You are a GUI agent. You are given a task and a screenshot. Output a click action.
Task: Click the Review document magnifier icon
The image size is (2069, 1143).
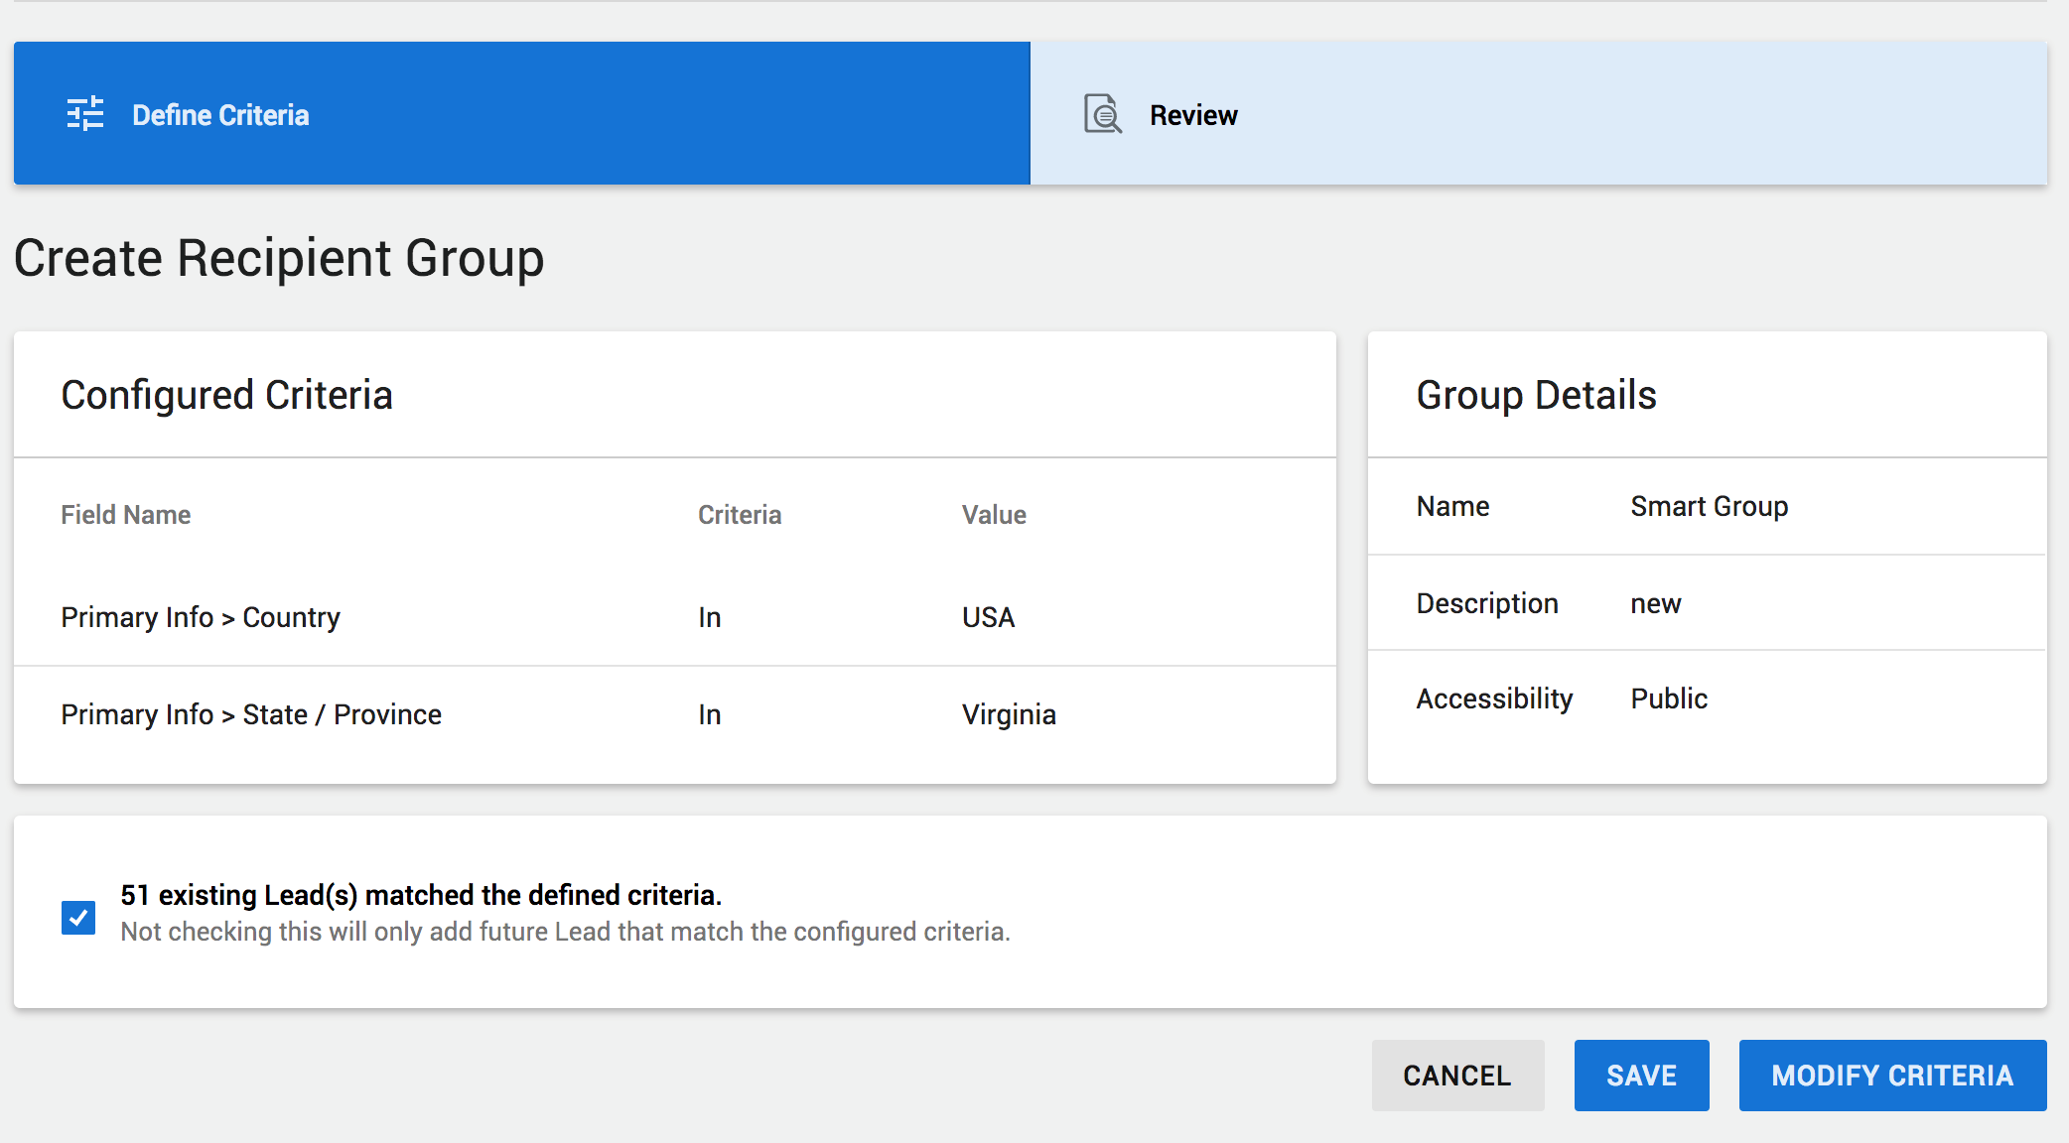[x=1103, y=114]
